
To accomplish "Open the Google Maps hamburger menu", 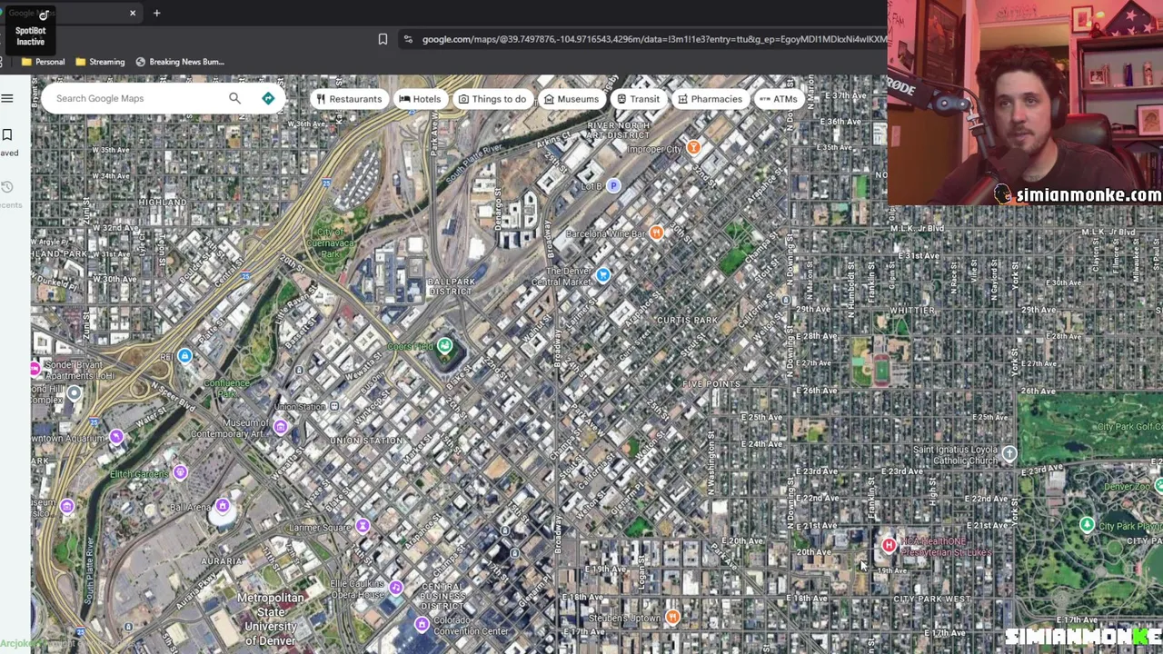I will point(7,98).
